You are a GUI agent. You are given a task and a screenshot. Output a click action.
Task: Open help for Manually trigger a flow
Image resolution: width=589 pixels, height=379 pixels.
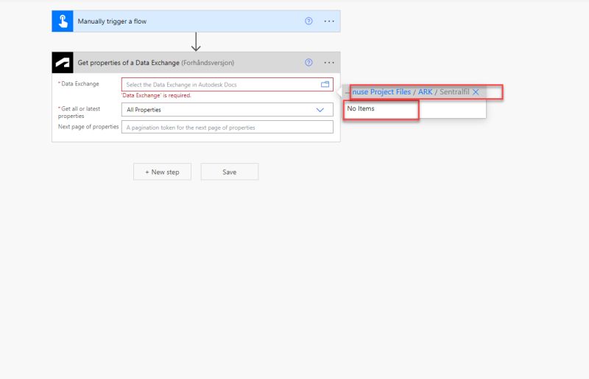click(x=308, y=21)
